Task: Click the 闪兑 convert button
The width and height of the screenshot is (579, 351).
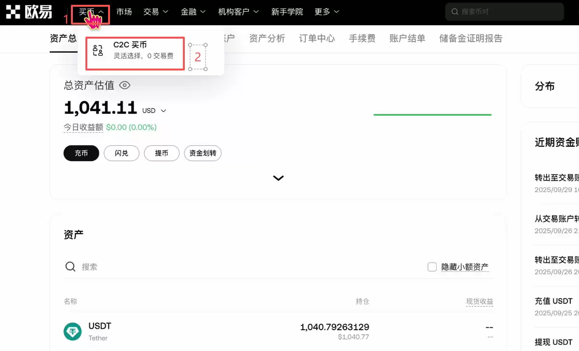Action: click(x=121, y=153)
